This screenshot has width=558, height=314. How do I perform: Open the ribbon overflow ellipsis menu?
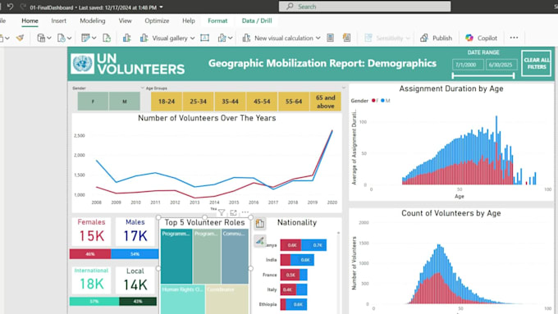(x=514, y=38)
